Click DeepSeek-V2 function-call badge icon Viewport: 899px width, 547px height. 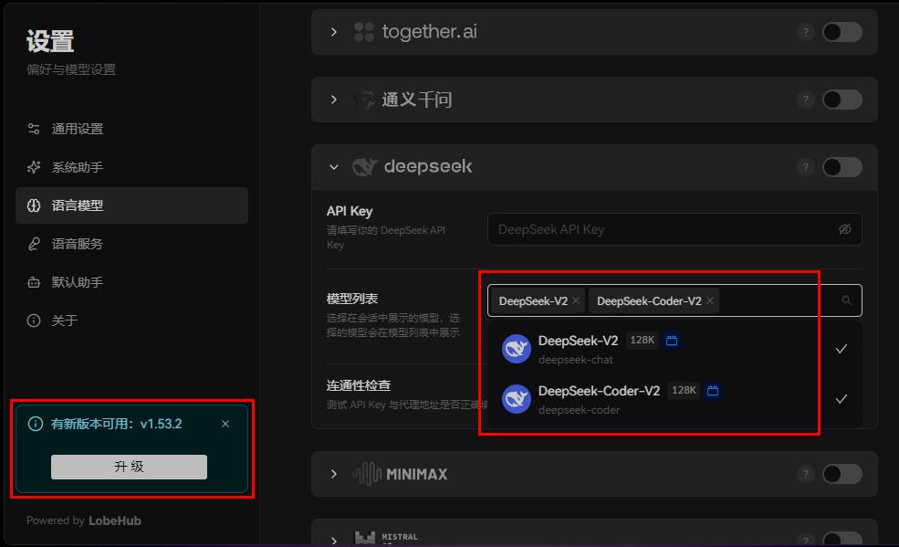(x=672, y=341)
